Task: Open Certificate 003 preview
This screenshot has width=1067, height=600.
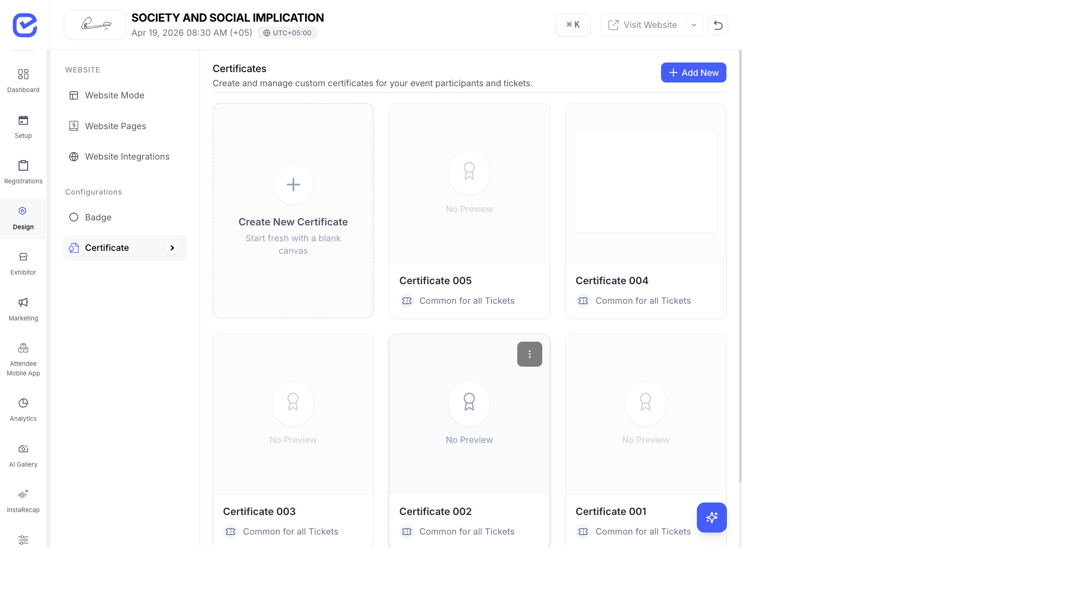Action: point(293,414)
